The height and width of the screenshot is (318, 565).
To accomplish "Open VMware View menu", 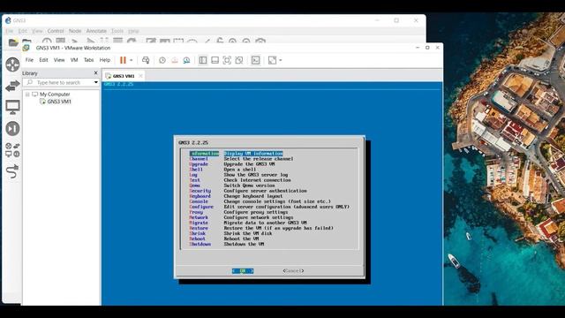I will point(59,60).
